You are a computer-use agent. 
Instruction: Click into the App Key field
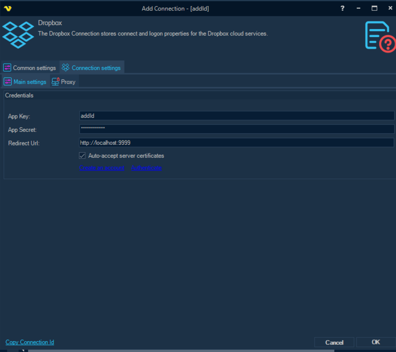coord(236,116)
